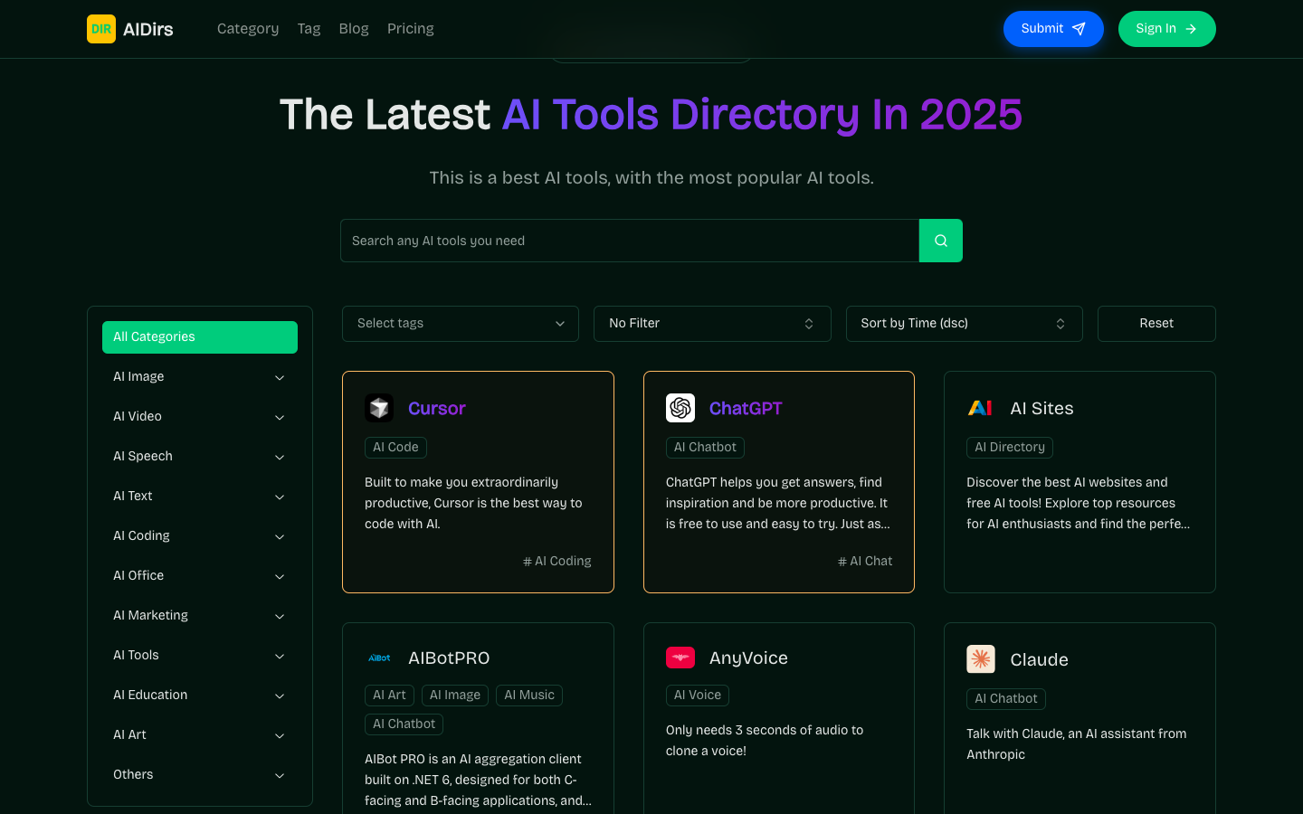The height and width of the screenshot is (814, 1303).
Task: Click the Cursor app cube icon
Action: click(x=379, y=408)
